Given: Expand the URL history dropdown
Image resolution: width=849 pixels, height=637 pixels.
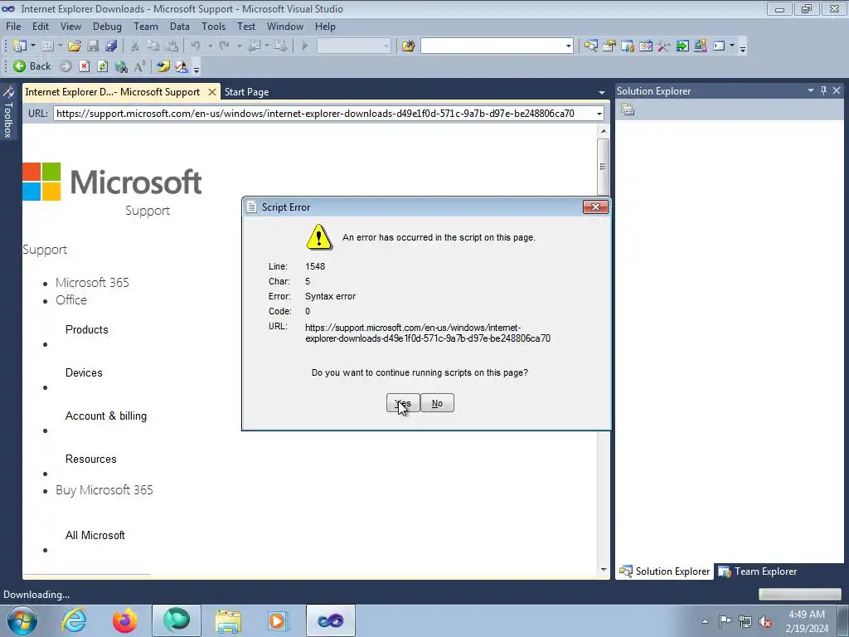Looking at the screenshot, I should click(599, 114).
